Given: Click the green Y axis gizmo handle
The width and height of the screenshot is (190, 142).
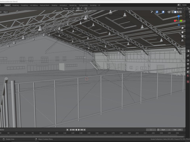Looking at the screenshot, I should [x=181, y=21].
